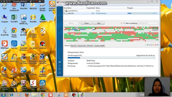The image size is (172, 97).
Task: Open the Defrag button dropdown arrow
Action: (79, 23)
